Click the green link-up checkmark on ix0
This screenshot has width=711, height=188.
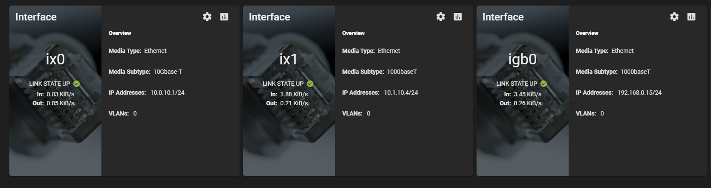click(77, 84)
